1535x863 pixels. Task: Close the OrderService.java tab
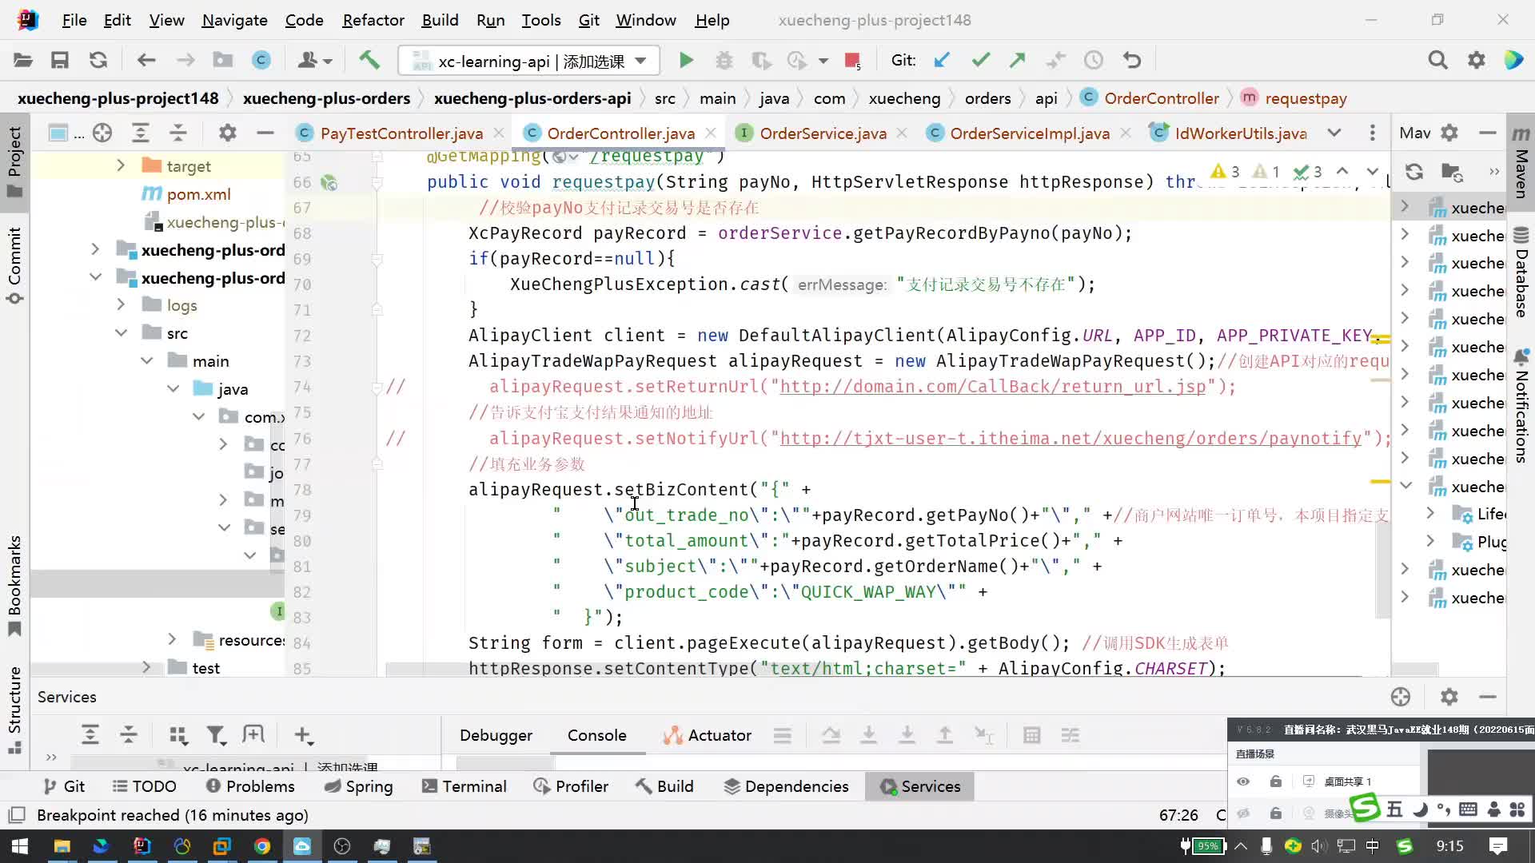click(902, 133)
